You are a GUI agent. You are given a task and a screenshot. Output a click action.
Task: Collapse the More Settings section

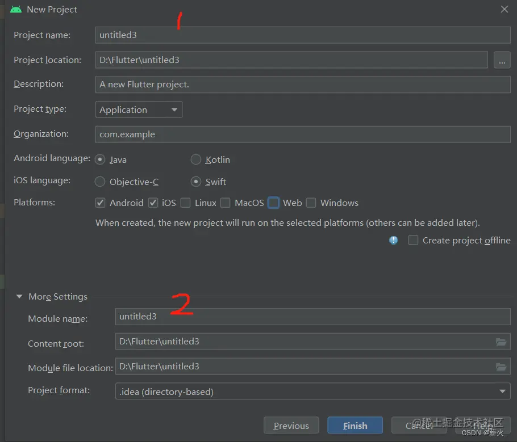click(19, 296)
